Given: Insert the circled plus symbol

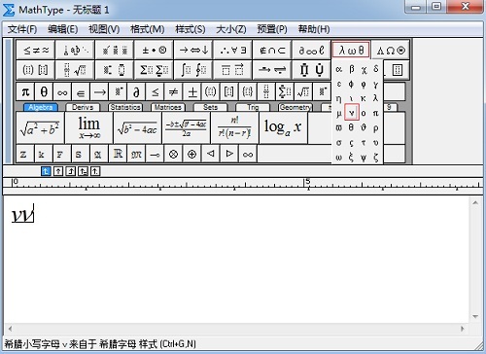Looking at the screenshot, I should 192,154.
